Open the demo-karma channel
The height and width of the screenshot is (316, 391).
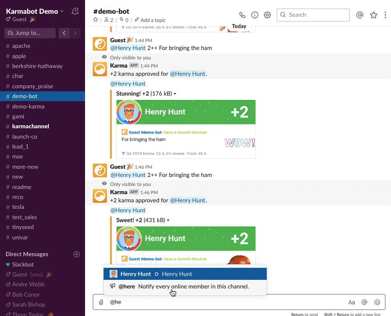[42, 106]
